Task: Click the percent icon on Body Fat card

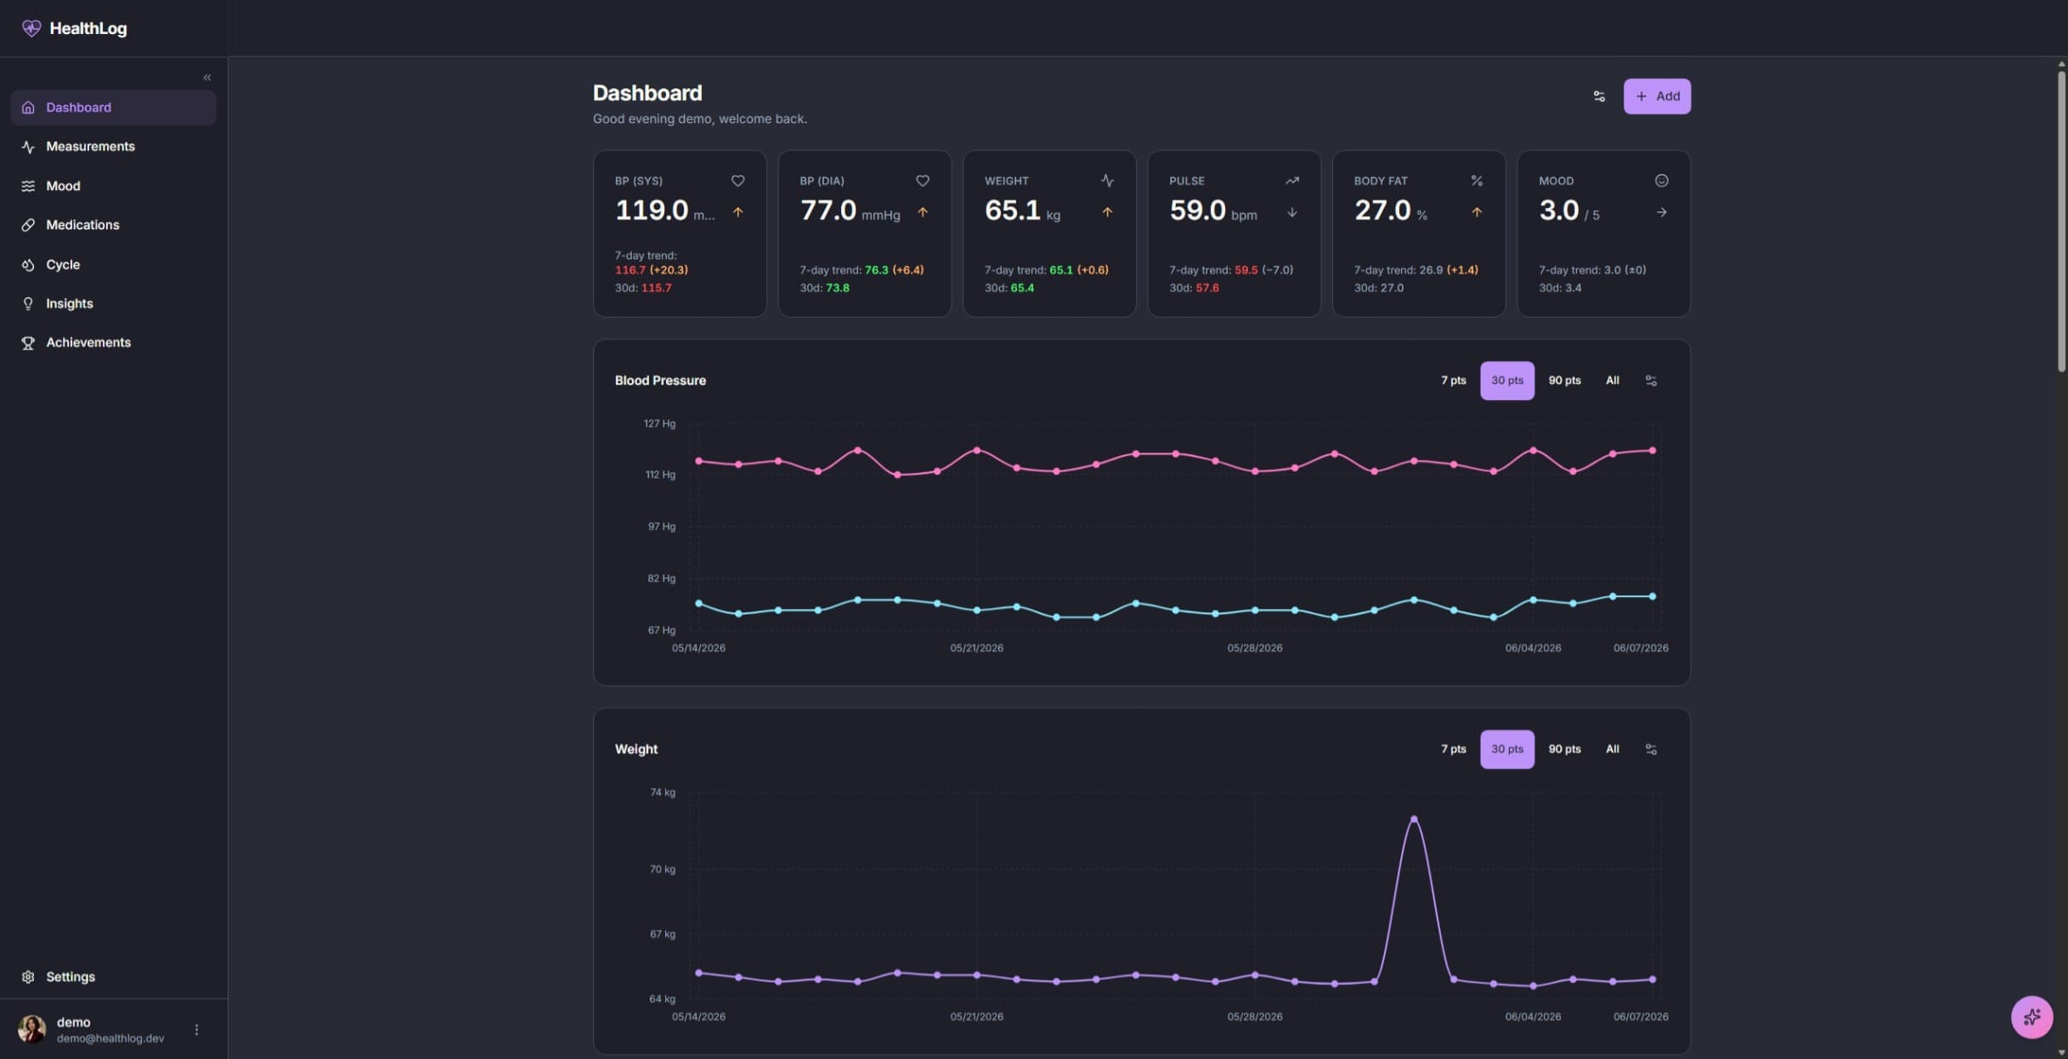Action: pos(1477,181)
